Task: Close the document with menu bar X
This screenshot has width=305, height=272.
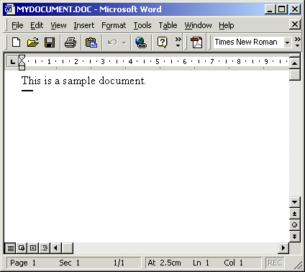Action: pos(295,24)
